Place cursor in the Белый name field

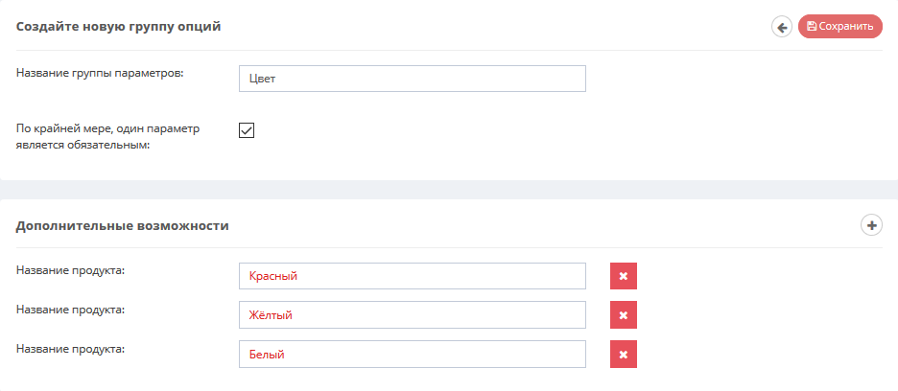click(x=413, y=355)
